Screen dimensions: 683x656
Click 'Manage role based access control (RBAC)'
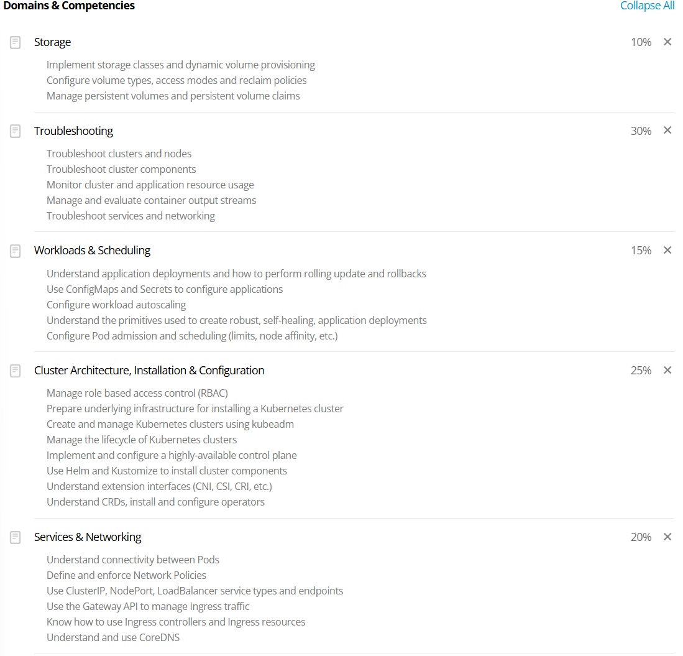pyautogui.click(x=137, y=393)
